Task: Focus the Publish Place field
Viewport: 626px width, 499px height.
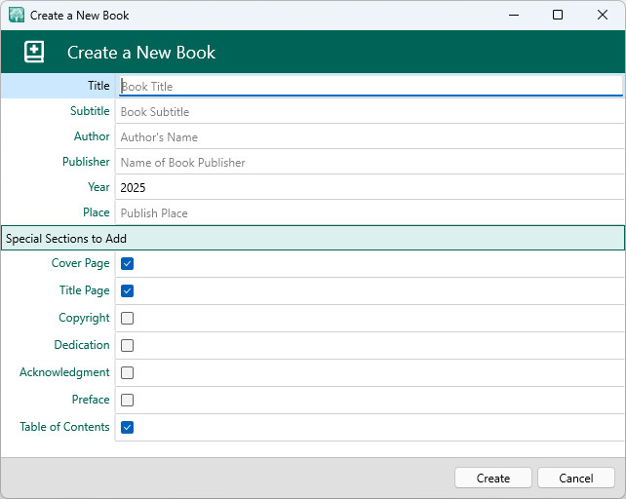Action: pyautogui.click(x=369, y=212)
